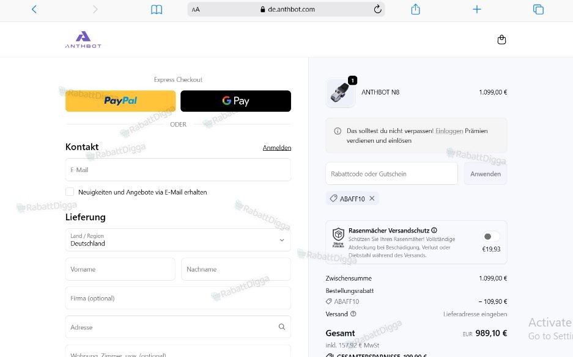Click the – 109,90 € discount amount
The width and height of the screenshot is (573, 357).
point(493,301)
